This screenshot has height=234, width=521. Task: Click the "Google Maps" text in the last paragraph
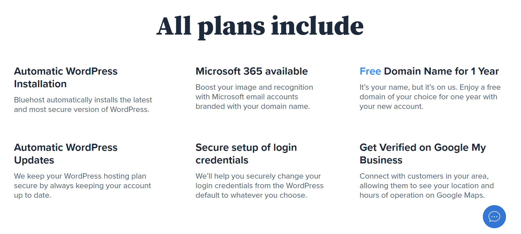(x=460, y=195)
